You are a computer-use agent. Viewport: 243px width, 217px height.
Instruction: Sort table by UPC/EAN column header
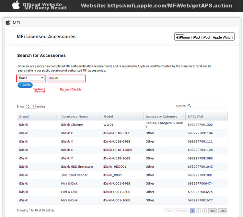coord(206,116)
